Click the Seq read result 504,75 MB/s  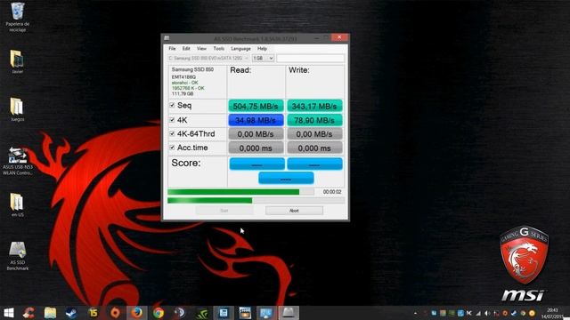pyautogui.click(x=256, y=106)
